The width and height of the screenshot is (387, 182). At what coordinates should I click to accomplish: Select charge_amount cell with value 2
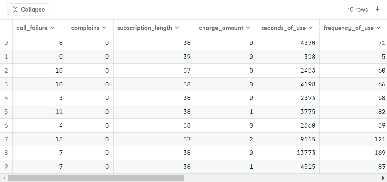pos(226,139)
